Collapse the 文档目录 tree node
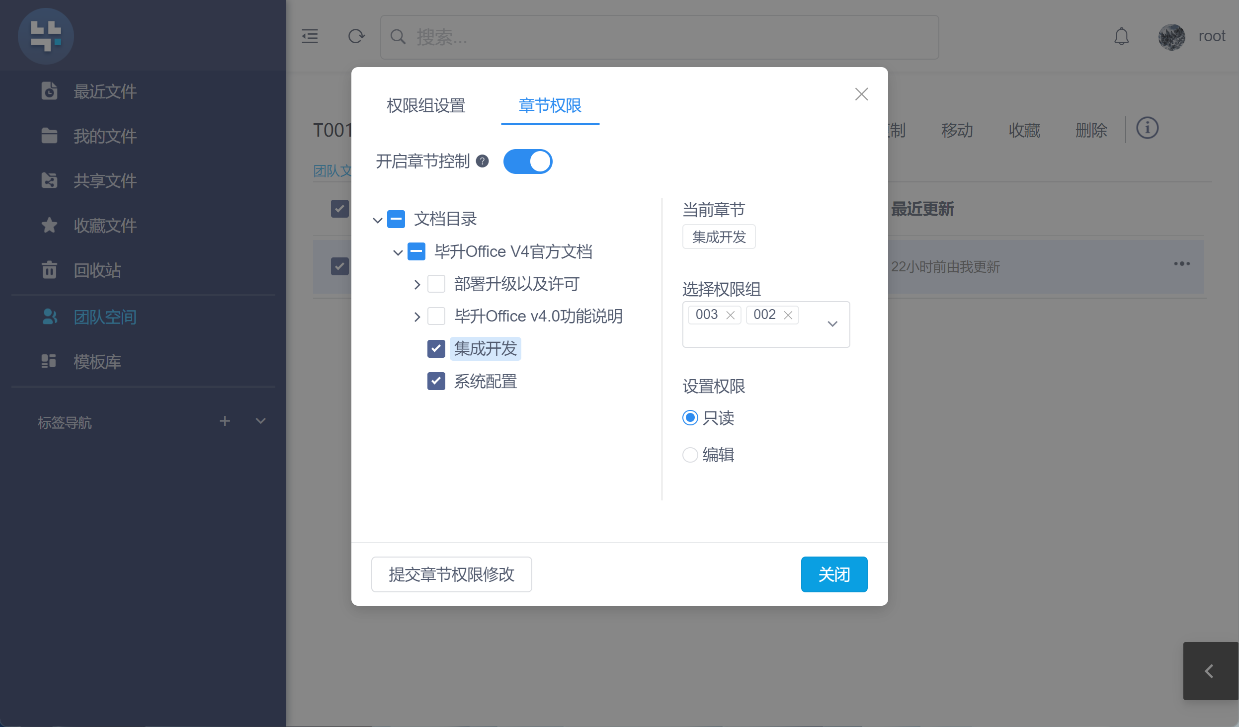 377,220
